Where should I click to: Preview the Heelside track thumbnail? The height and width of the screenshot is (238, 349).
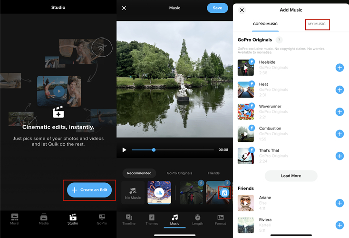click(246, 68)
